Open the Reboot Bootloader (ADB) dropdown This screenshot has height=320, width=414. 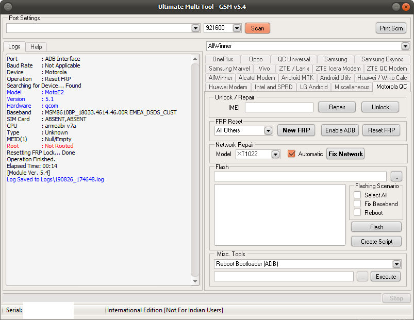(x=396, y=264)
